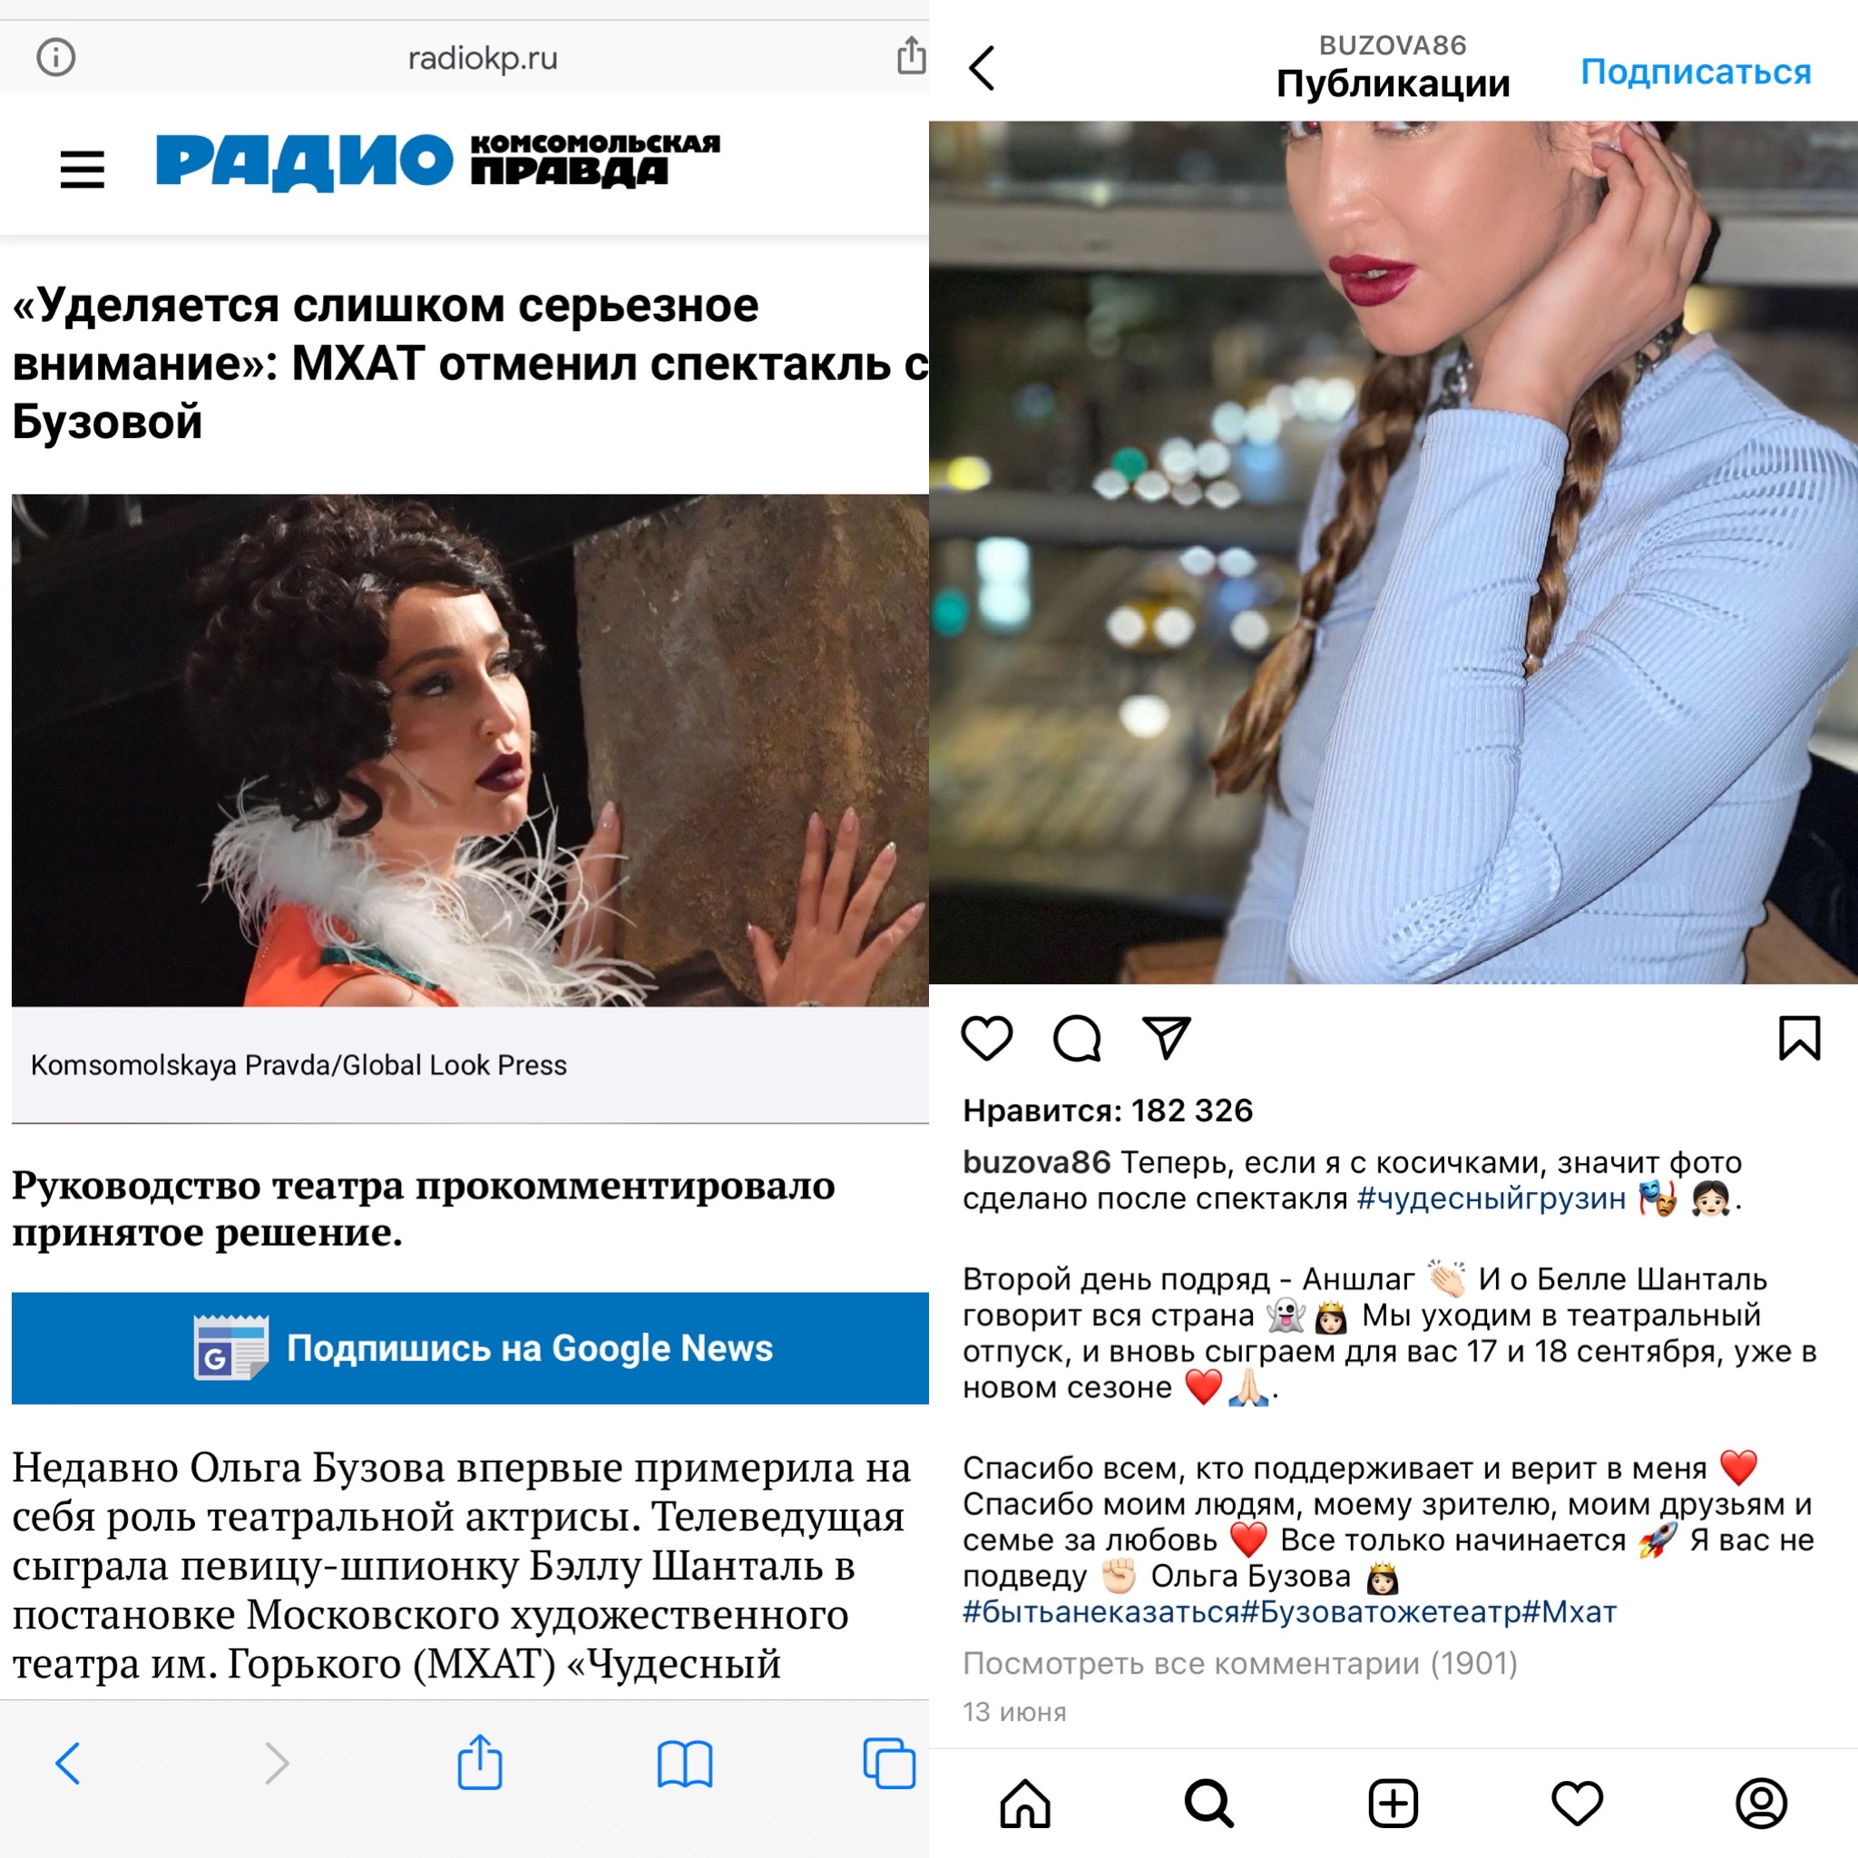Like the post with the heart icon
Viewport: 1858px width, 1858px height.
(x=987, y=1038)
